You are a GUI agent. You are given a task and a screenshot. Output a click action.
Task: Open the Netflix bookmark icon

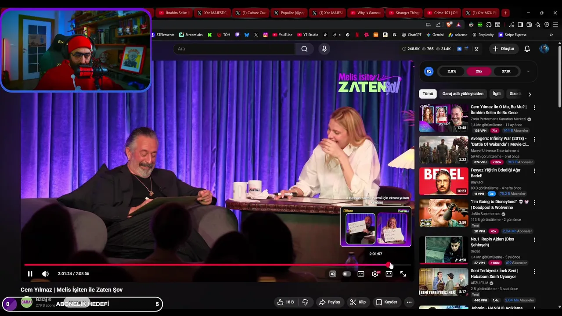[357, 35]
